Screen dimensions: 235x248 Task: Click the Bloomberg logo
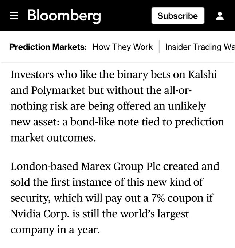64,16
